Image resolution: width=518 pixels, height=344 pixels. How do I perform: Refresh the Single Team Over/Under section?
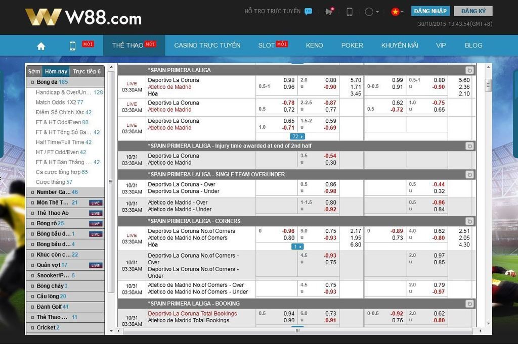coord(469,174)
